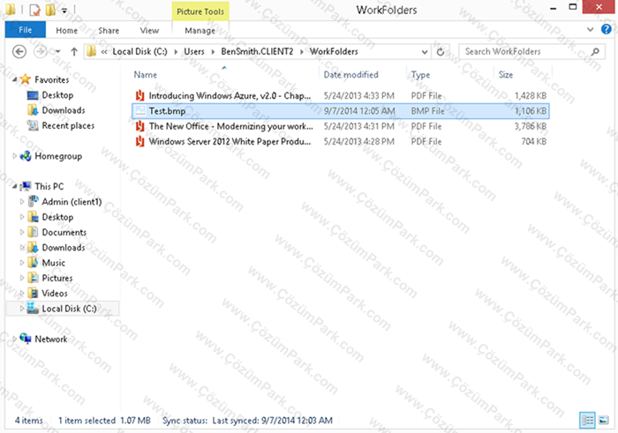Open the recent locations dropdown arrow

pyautogui.click(x=58, y=51)
